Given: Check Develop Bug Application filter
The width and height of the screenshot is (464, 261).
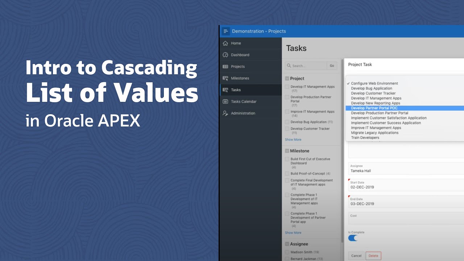Looking at the screenshot, I should [x=287, y=122].
